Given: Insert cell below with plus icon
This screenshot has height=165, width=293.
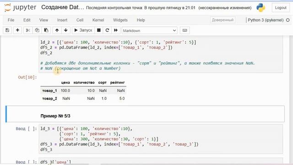Looking at the screenshot, I should (x=17, y=30).
